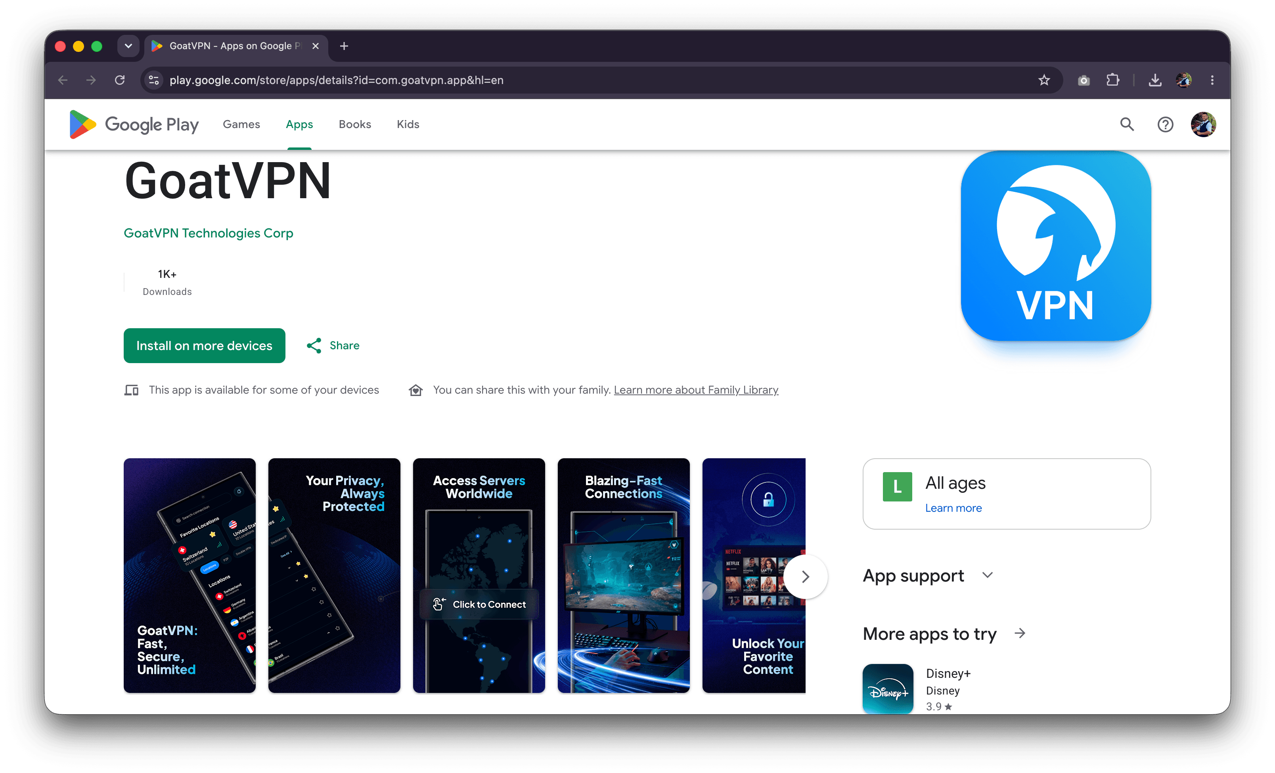Image resolution: width=1275 pixels, height=773 pixels.
Task: Click the address bar URL
Action: click(x=336, y=80)
